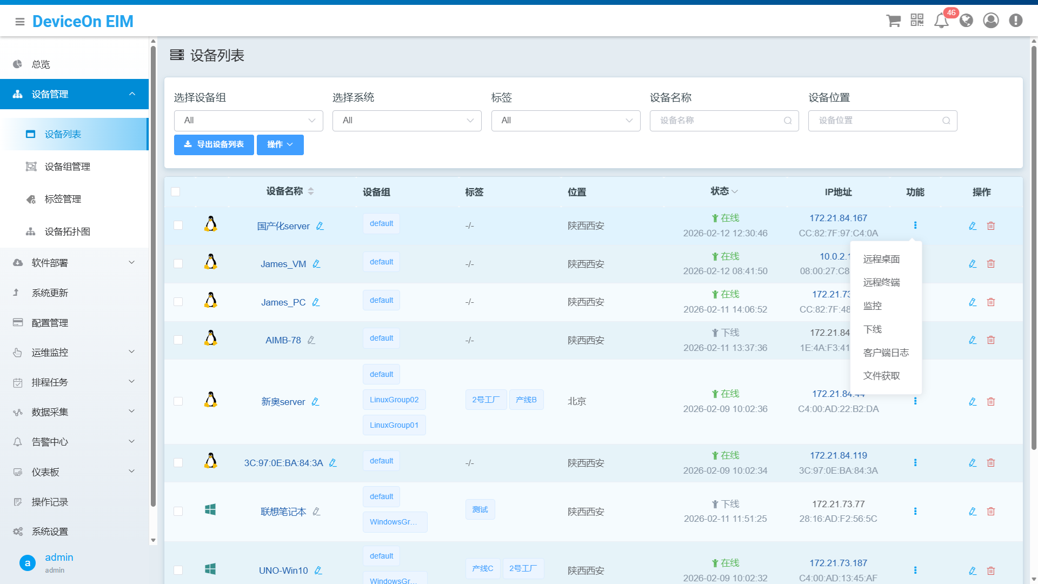Click the QR code icon
The height and width of the screenshot is (584, 1038).
917,21
